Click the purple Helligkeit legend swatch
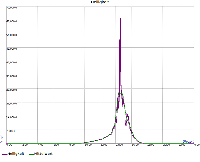 5,155
